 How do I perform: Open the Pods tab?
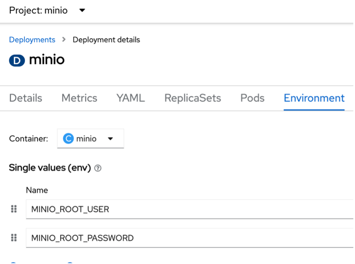point(252,98)
